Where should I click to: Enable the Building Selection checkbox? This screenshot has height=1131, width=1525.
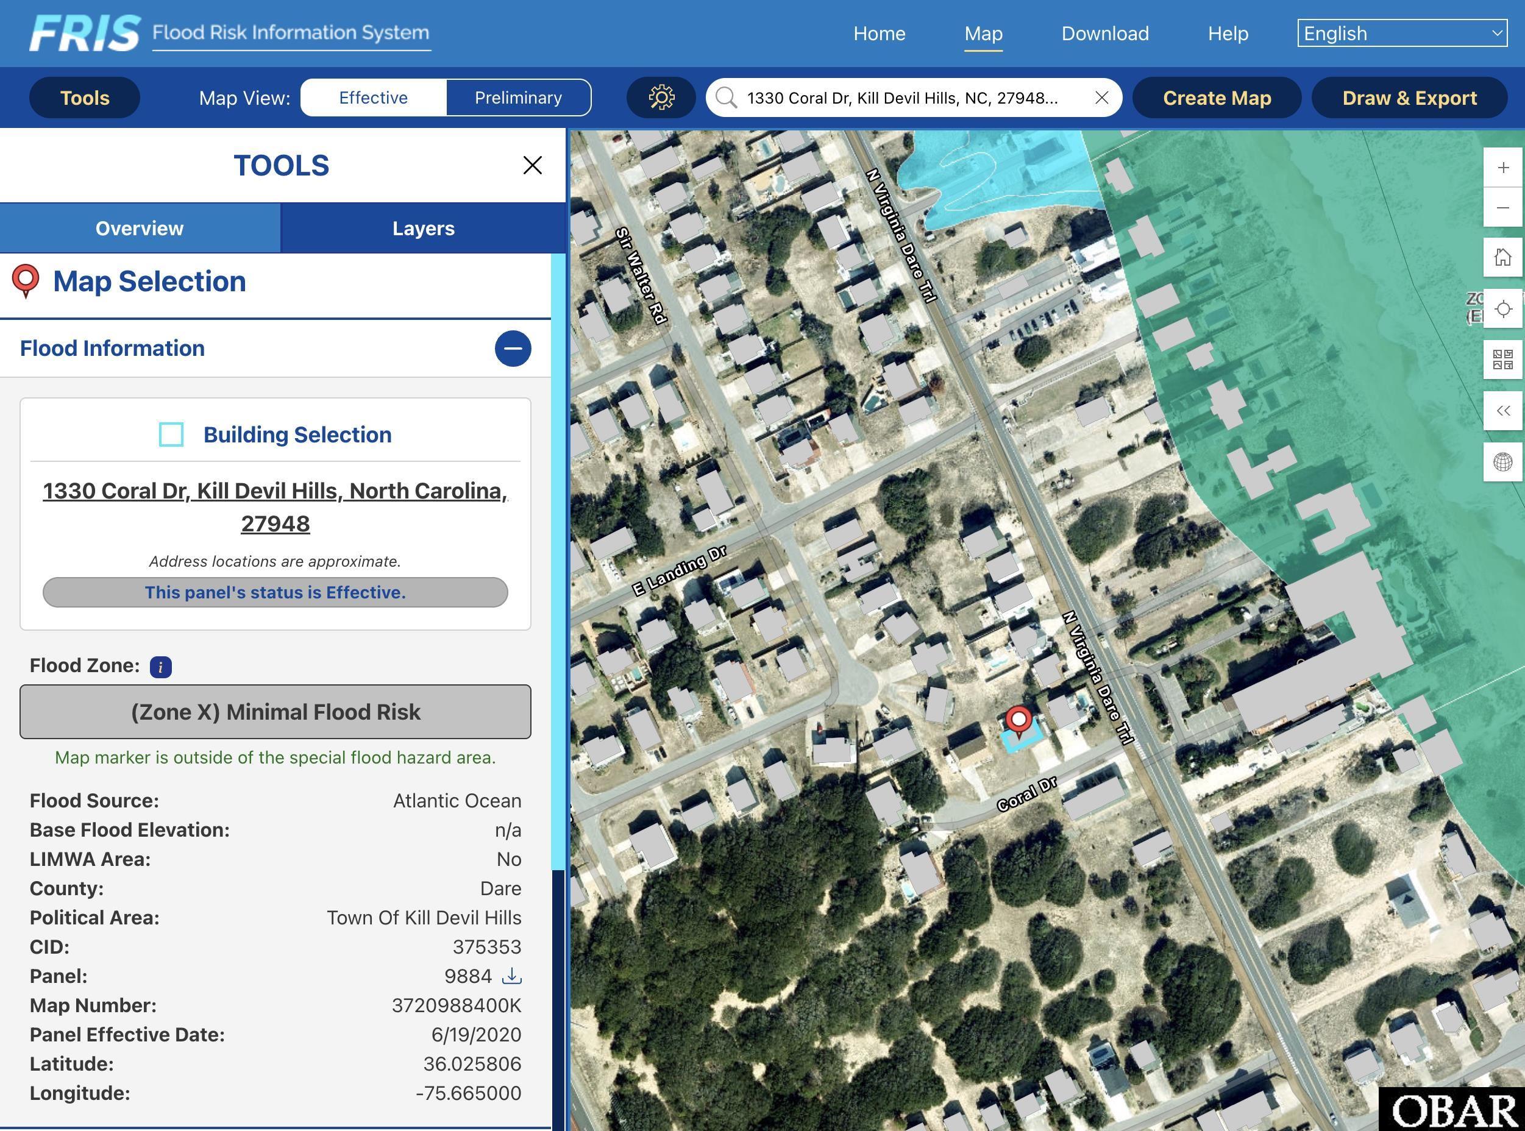(171, 434)
